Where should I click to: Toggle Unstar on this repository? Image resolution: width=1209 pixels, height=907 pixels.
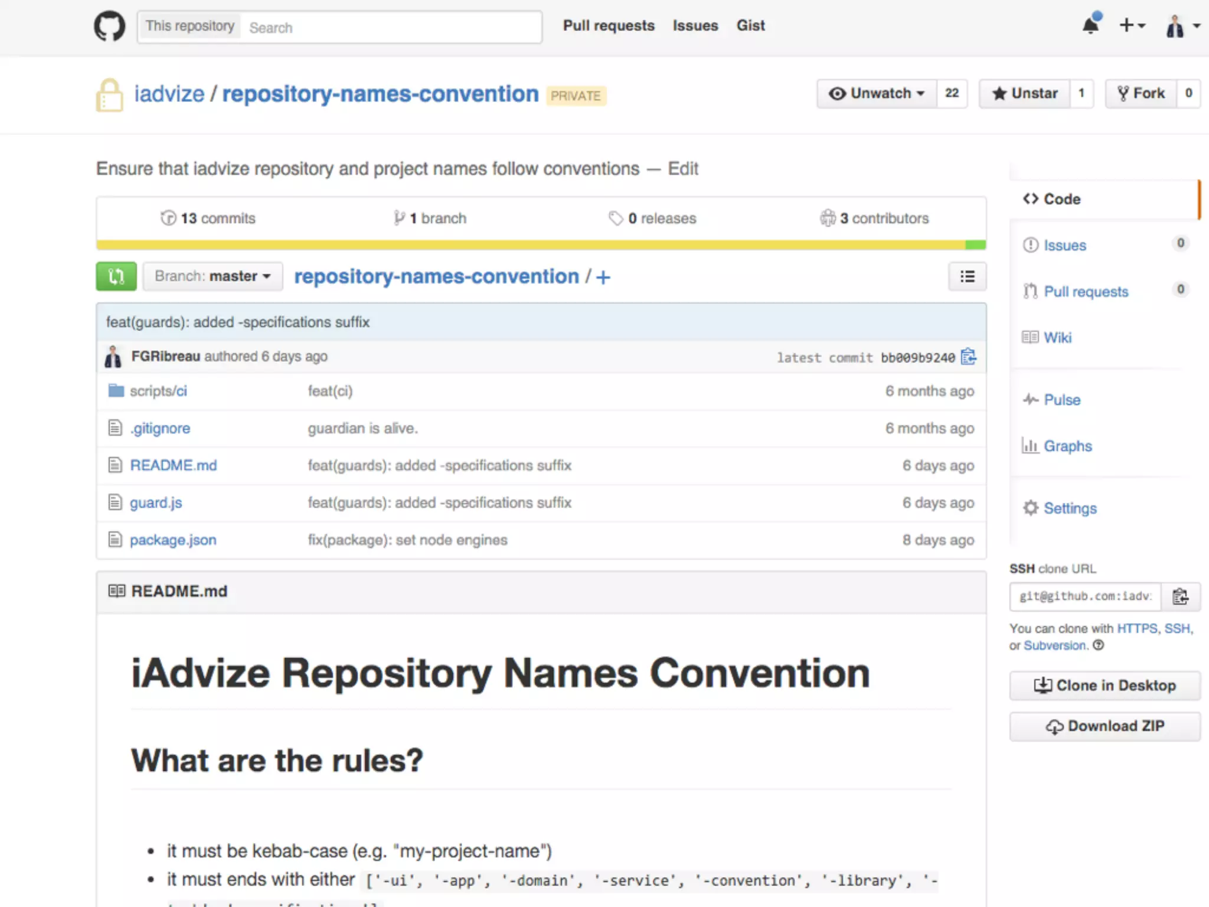click(1025, 93)
